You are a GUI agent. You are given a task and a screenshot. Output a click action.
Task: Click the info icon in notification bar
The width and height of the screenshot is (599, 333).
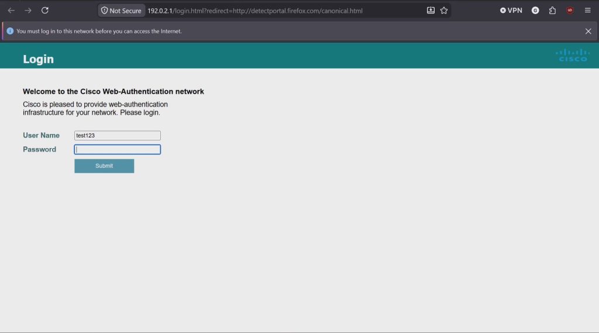10,31
